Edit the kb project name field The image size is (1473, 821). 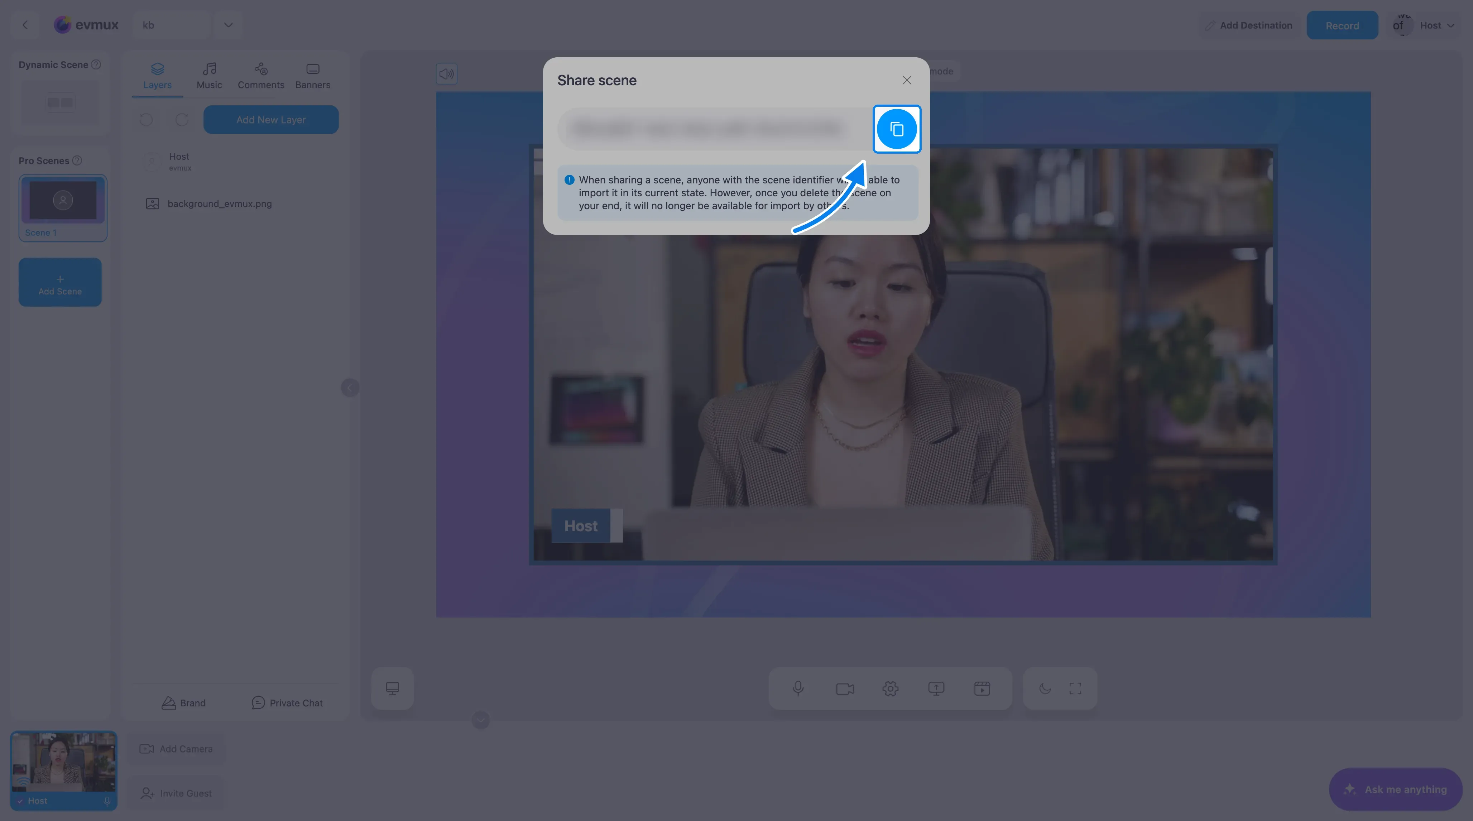[x=173, y=25]
